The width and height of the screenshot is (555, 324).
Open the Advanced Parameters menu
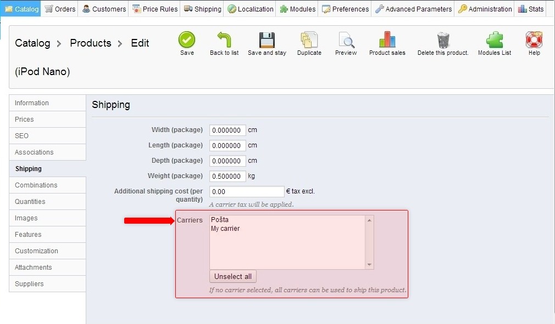point(413,9)
